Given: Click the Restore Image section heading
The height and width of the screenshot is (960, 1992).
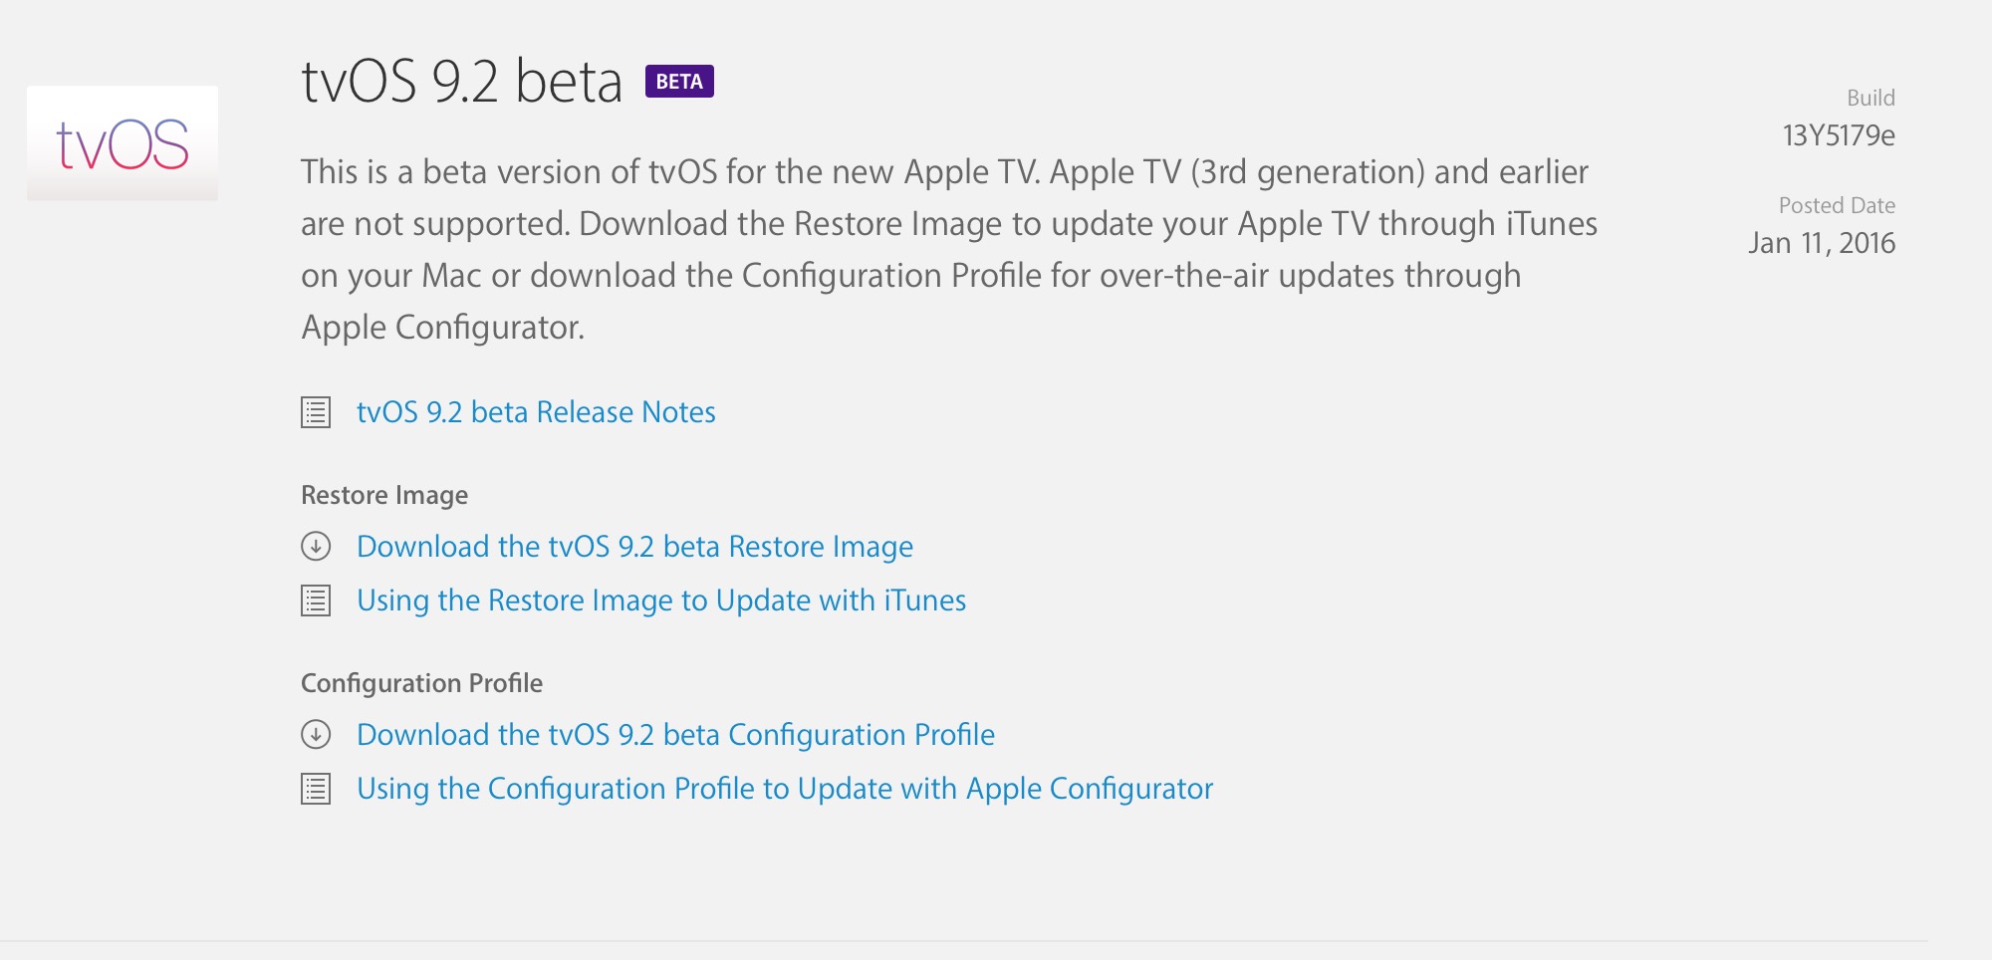Looking at the screenshot, I should 384,495.
